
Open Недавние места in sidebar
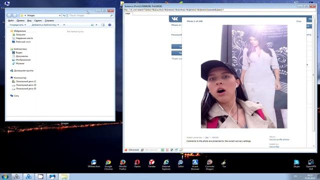click(x=24, y=38)
